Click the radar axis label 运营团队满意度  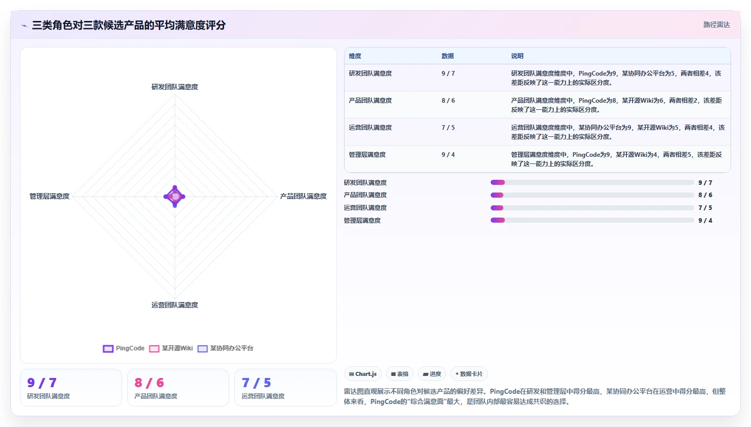pos(175,305)
